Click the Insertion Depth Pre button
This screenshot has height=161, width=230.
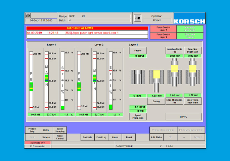point(174,51)
